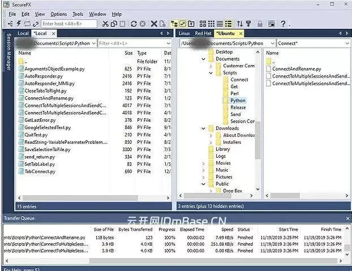Open the remote path dropdown arrow
Image resolution: width=352 pixels, height=271 pixels.
(272, 44)
